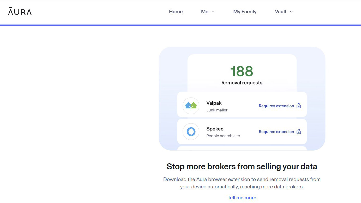Click the Spokeo circular logo icon
The height and width of the screenshot is (203, 361).
pyautogui.click(x=191, y=132)
